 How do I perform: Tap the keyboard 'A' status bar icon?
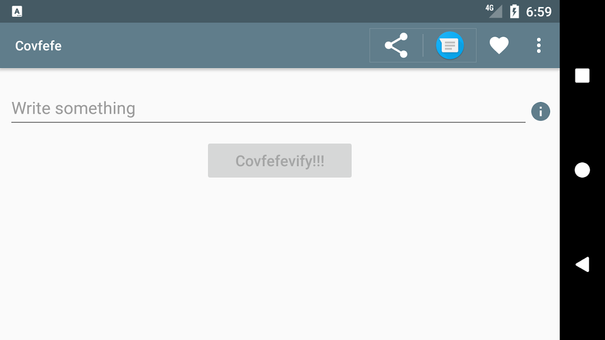[x=17, y=11]
